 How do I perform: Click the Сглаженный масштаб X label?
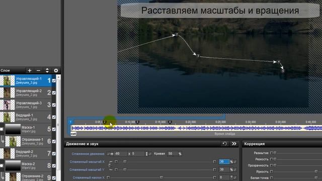[x=87, y=162]
